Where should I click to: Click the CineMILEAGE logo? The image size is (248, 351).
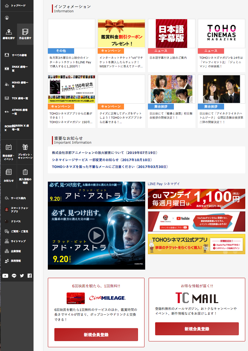coord(107,298)
